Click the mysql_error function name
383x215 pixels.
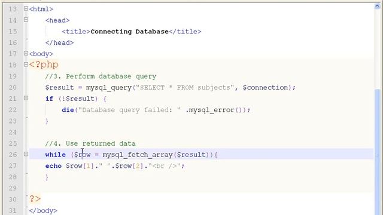point(211,110)
